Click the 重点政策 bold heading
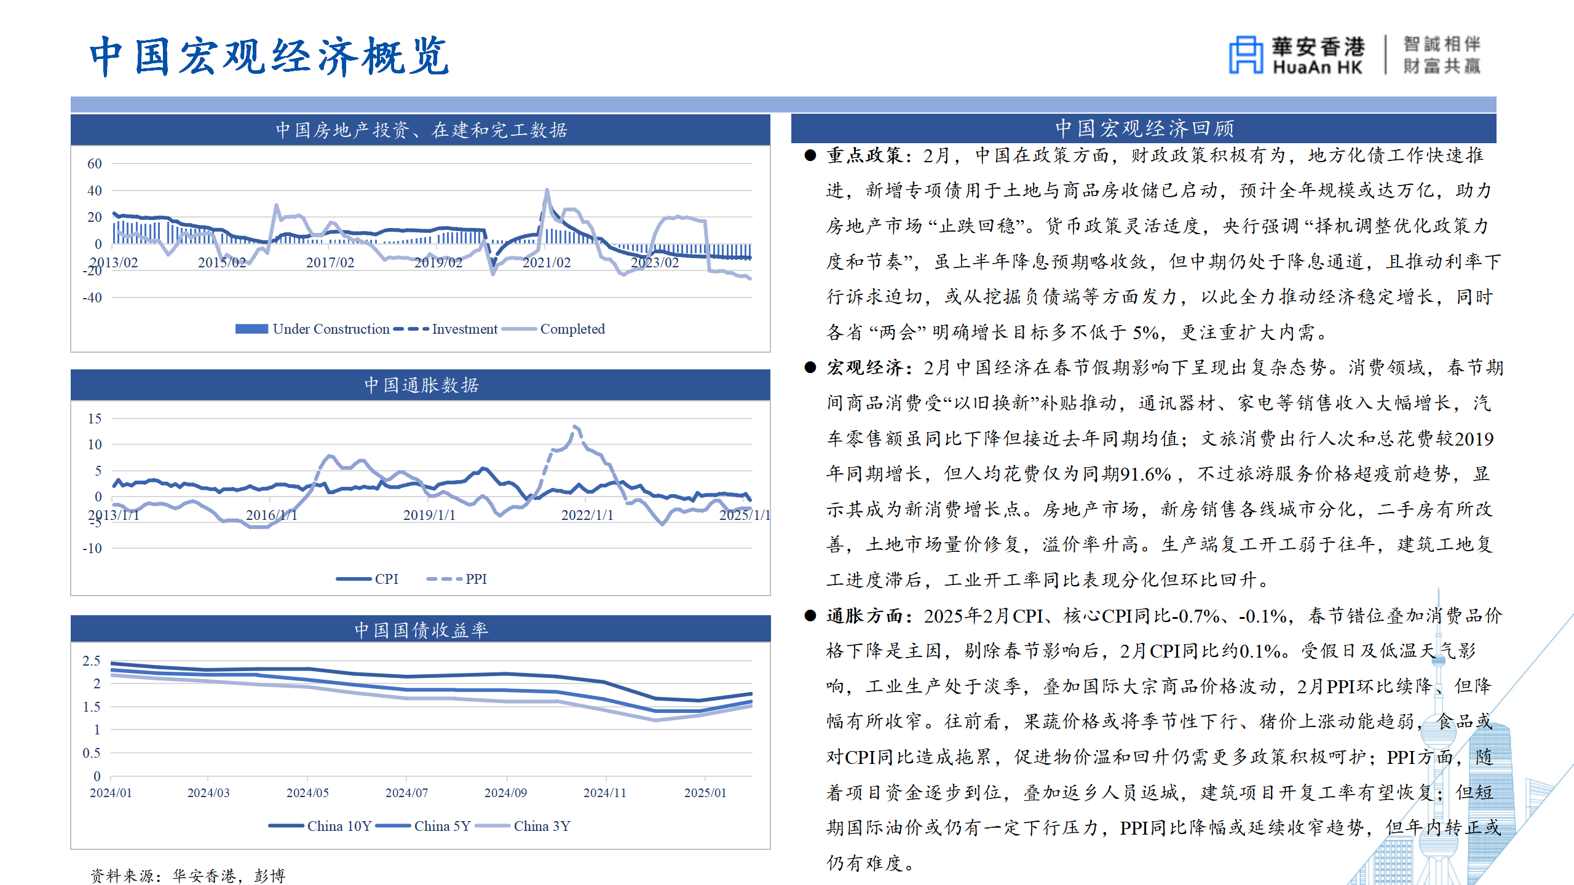 (x=864, y=155)
